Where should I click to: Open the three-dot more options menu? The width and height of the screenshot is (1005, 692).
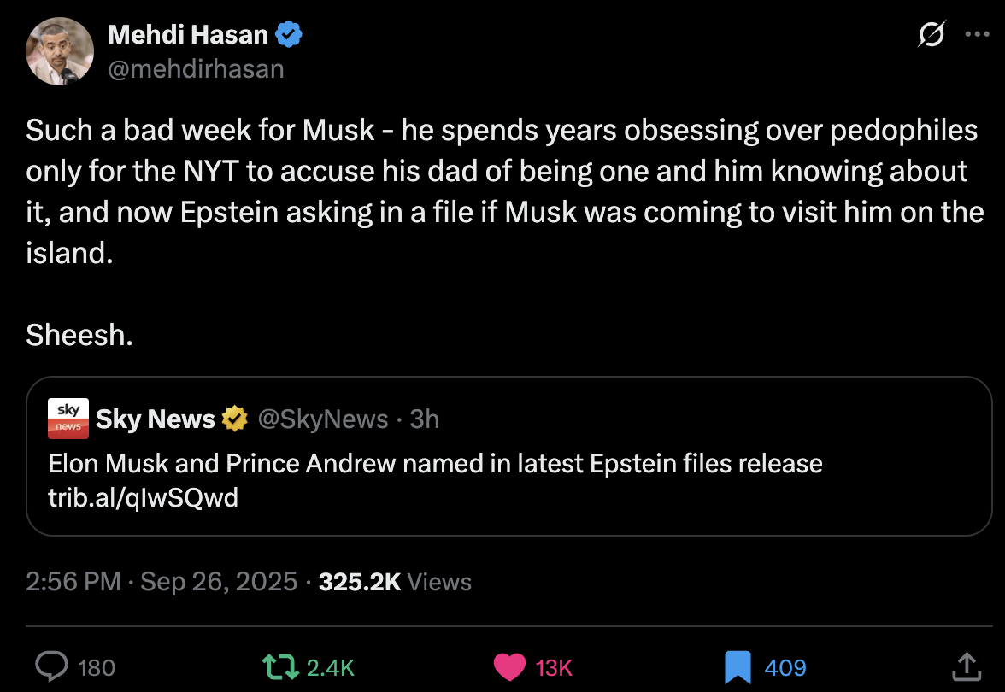pyautogui.click(x=977, y=34)
